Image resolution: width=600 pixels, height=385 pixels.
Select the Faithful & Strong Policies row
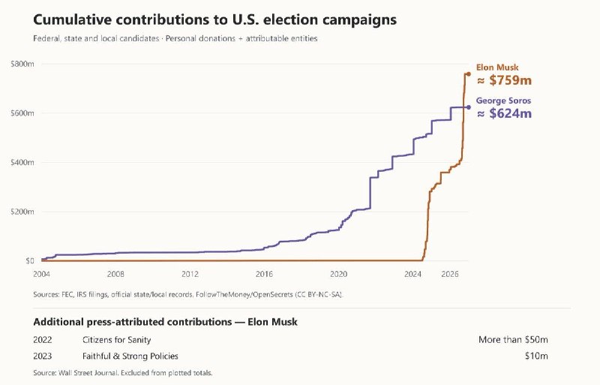click(x=290, y=356)
